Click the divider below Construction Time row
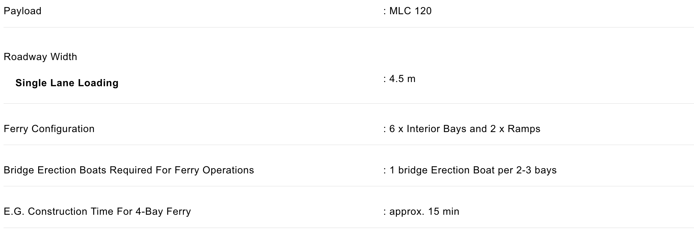694x248 pixels. point(349,228)
